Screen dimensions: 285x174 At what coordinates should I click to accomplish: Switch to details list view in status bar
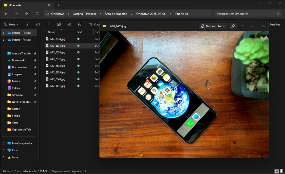(x=277, y=171)
